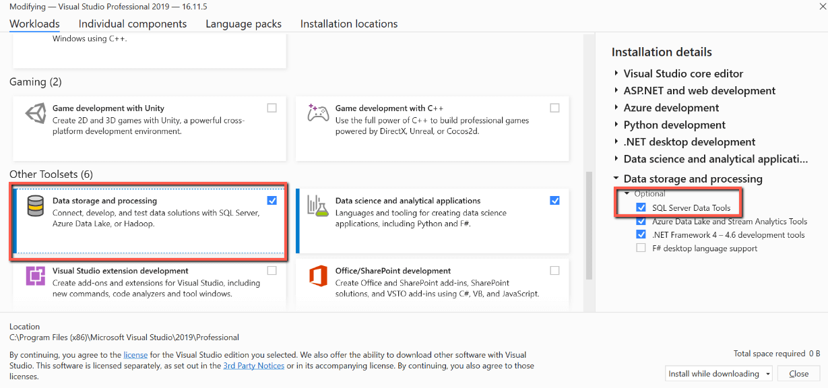Viewport: 828px width, 388px height.
Task: Collapse the Data storage and processing section
Action: (x=616, y=179)
